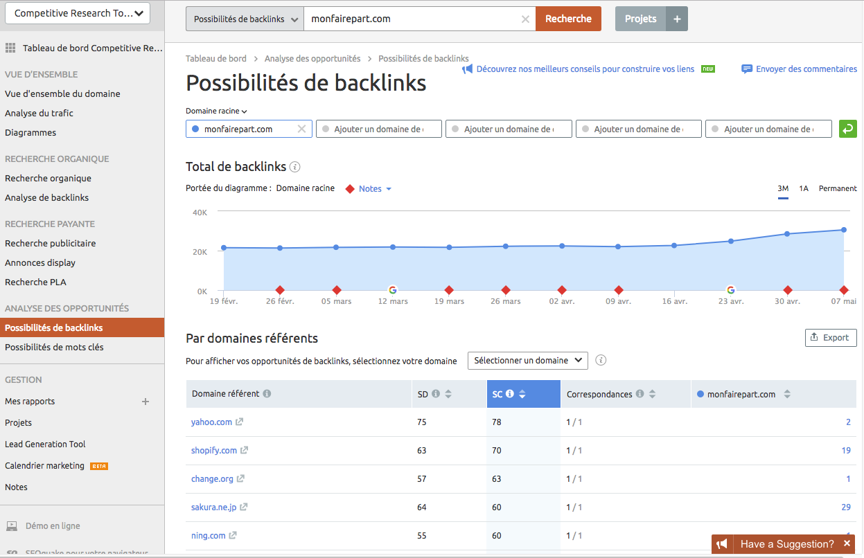The image size is (864, 558).
Task: Click the megaphone icon beside Découvrez nos meilleurs conseils
Action: [468, 69]
